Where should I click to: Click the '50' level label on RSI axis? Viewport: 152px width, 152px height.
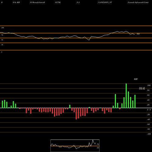(x=2, y=40)
